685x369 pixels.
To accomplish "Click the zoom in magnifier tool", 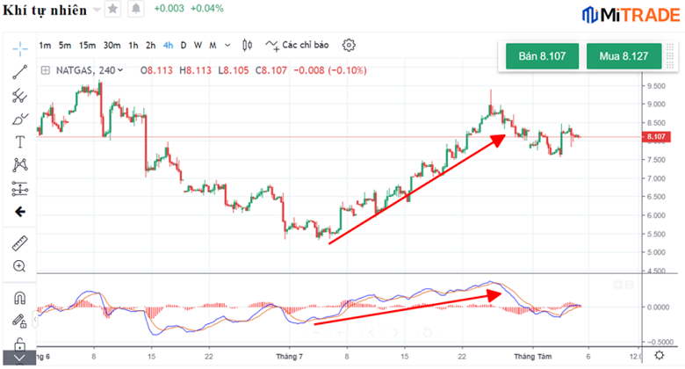I will [19, 265].
